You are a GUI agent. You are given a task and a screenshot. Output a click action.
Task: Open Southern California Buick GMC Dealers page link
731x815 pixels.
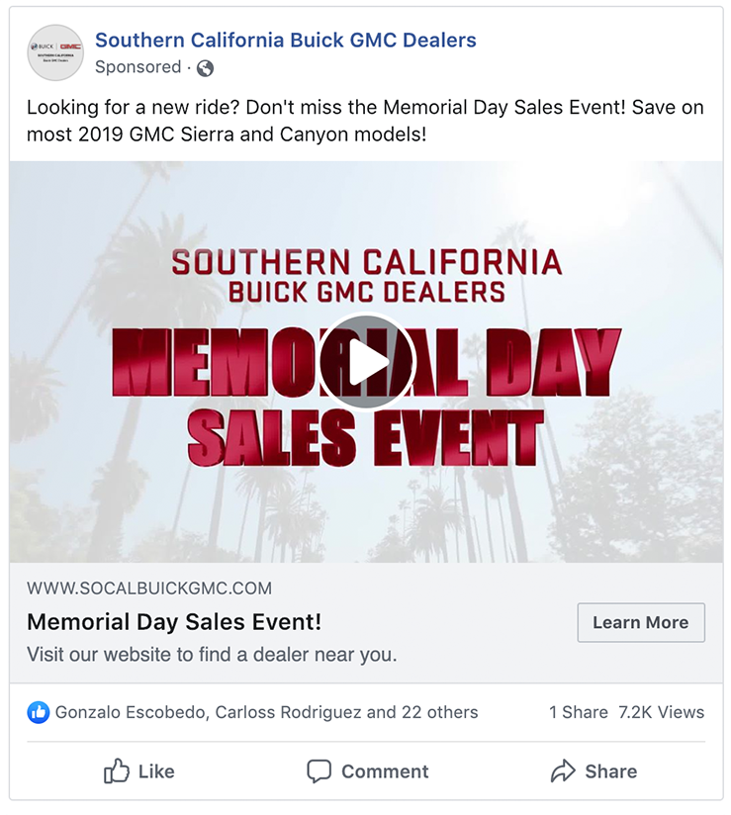click(x=285, y=41)
